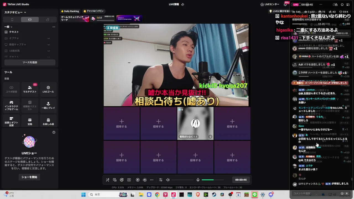Open the チャット&インタビュー tab
The width and height of the screenshot is (354, 199).
point(94,11)
